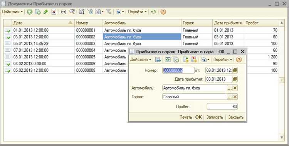Disable filter with the greyed funnel icon
289x146 pixels.
(109, 12)
